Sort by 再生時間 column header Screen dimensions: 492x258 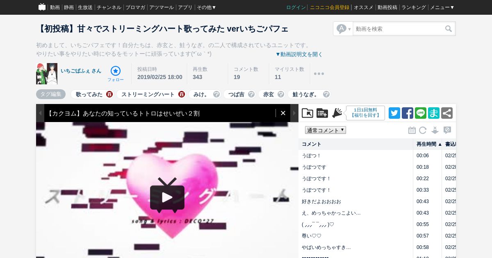pos(428,144)
